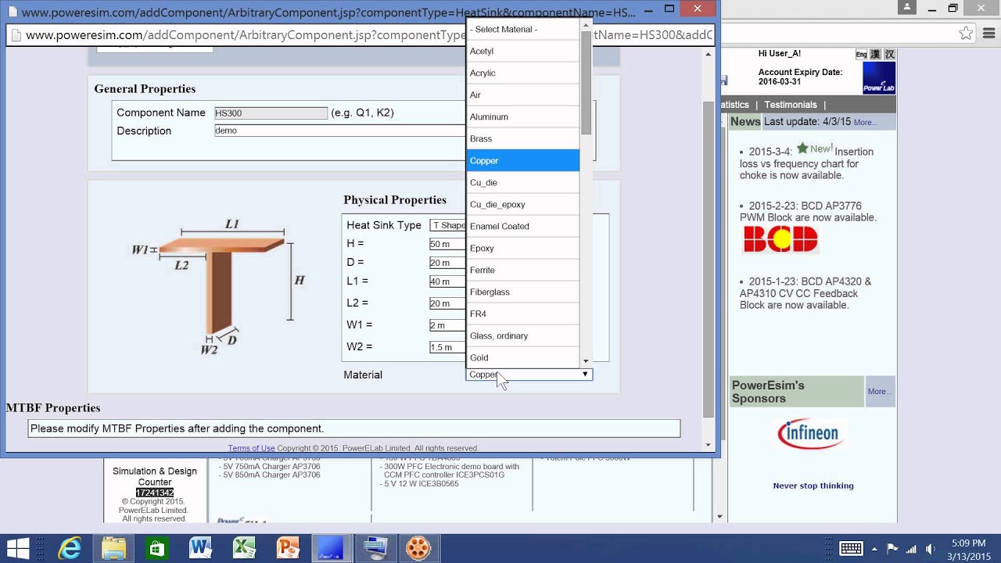Pick Epoxy from the material list
Screen dimensions: 1001x563
(522, 248)
